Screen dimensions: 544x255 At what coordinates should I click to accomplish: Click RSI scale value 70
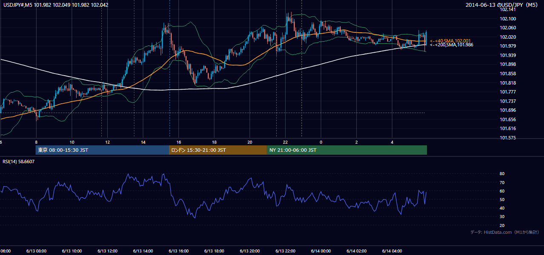coord(502,182)
